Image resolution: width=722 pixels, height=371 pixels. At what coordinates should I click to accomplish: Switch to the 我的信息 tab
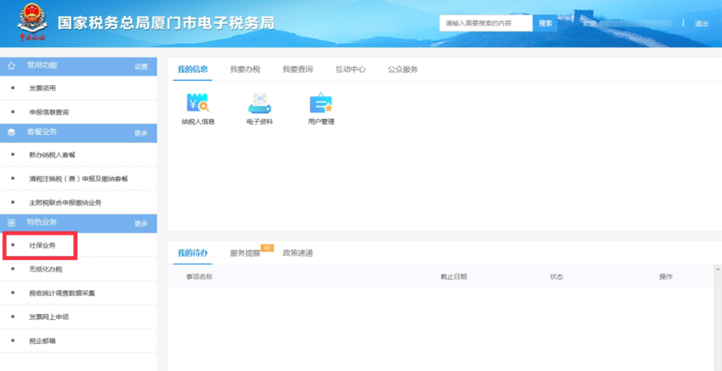coord(193,69)
